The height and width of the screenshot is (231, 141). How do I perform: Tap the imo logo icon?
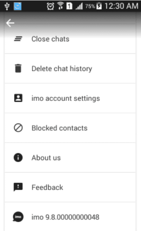click(18, 217)
